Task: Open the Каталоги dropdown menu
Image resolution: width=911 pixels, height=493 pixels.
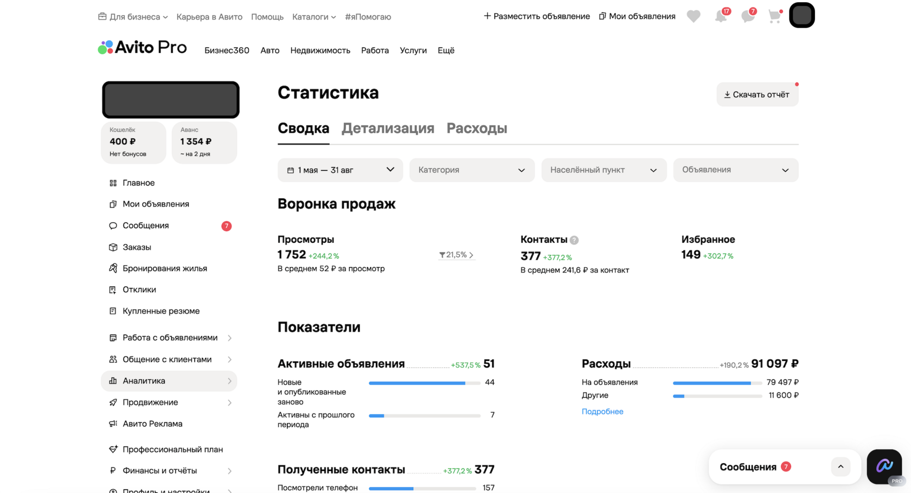Action: click(x=314, y=17)
